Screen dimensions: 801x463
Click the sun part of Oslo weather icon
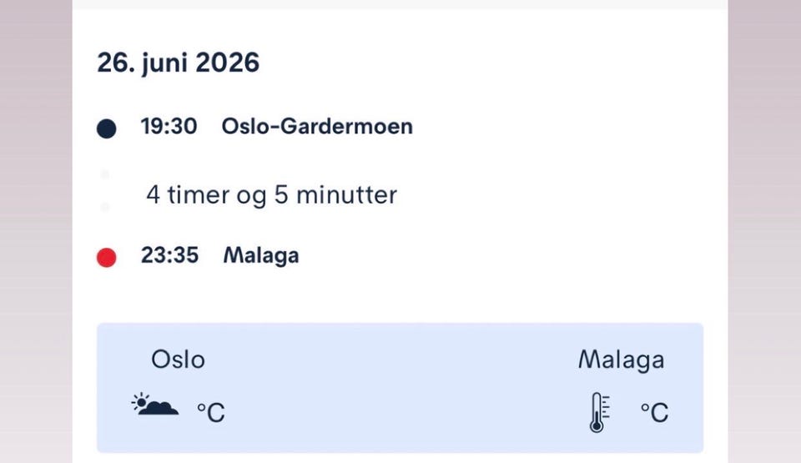140,402
